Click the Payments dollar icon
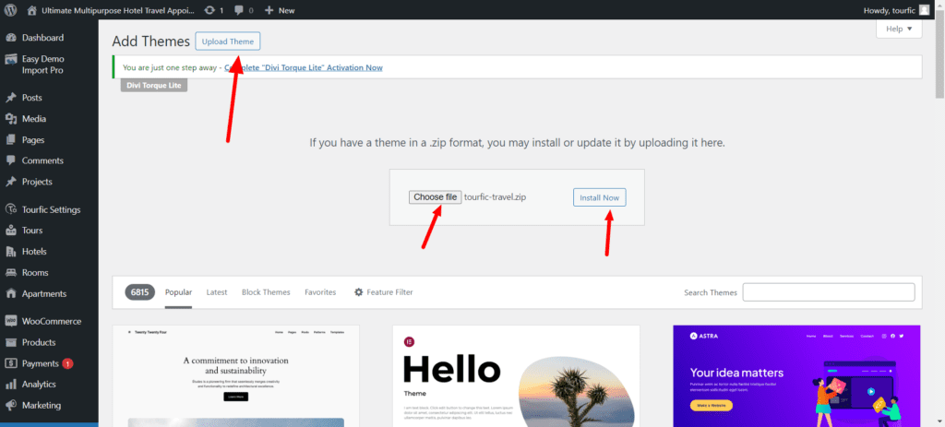945x427 pixels. [x=10, y=363]
